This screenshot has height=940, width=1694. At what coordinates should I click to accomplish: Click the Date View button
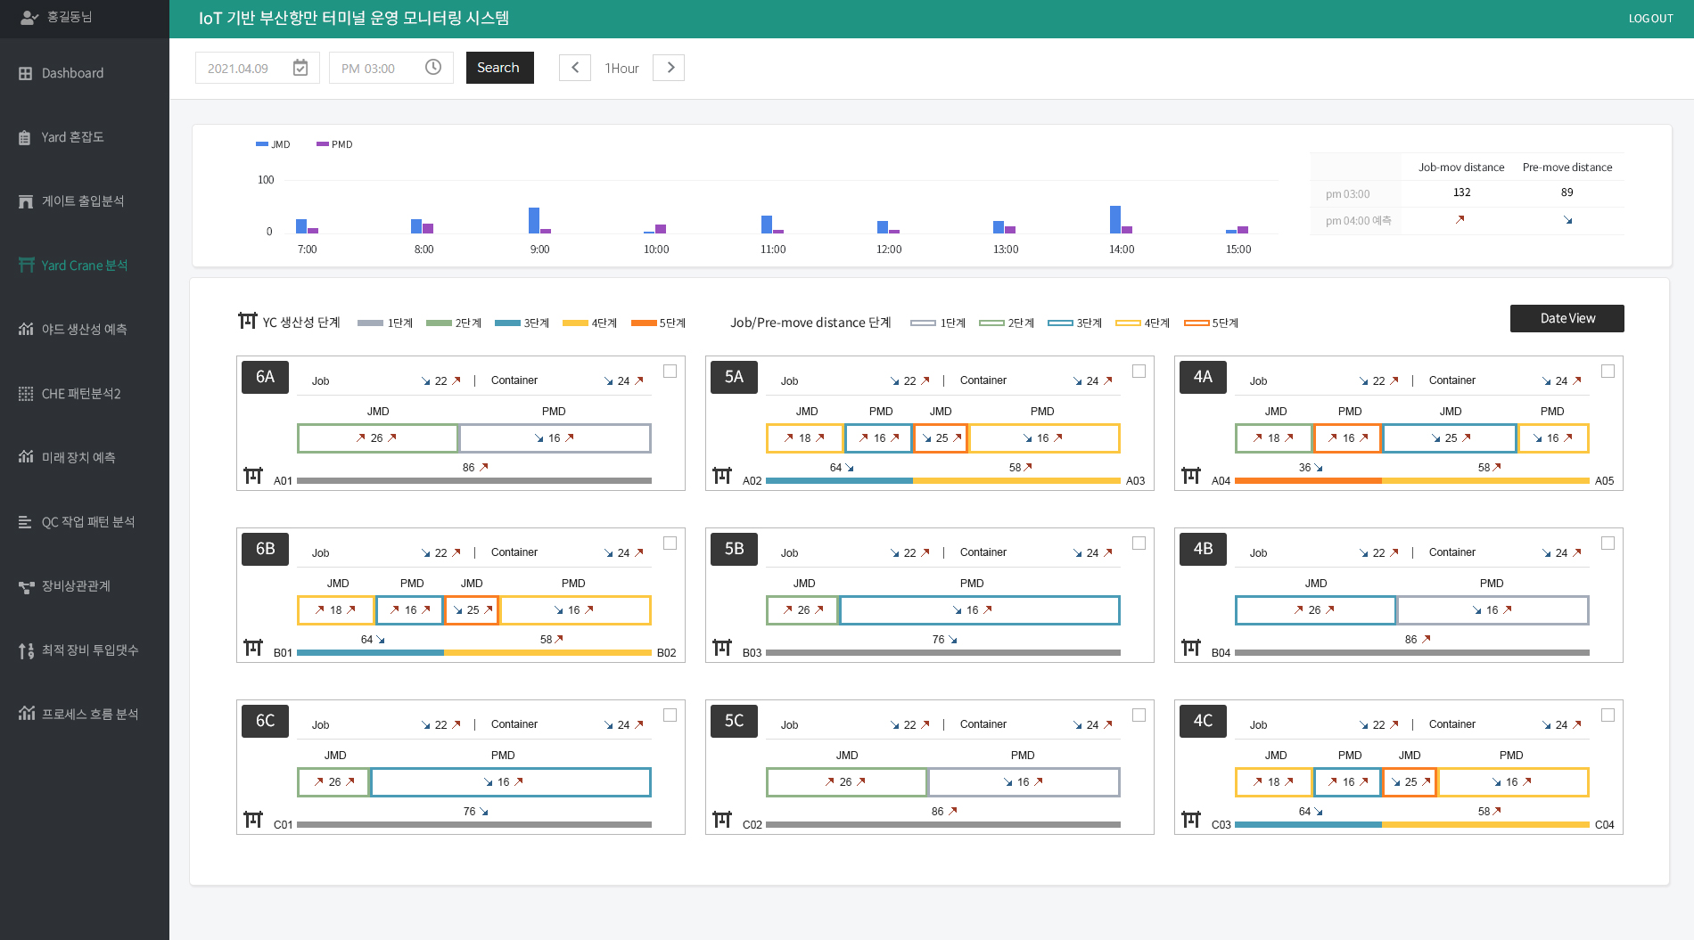coord(1567,318)
